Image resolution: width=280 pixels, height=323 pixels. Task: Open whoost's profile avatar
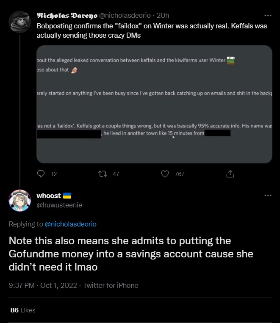(x=19, y=201)
